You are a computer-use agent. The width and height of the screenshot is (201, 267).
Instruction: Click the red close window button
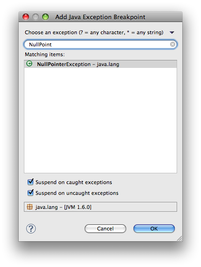[26, 17]
